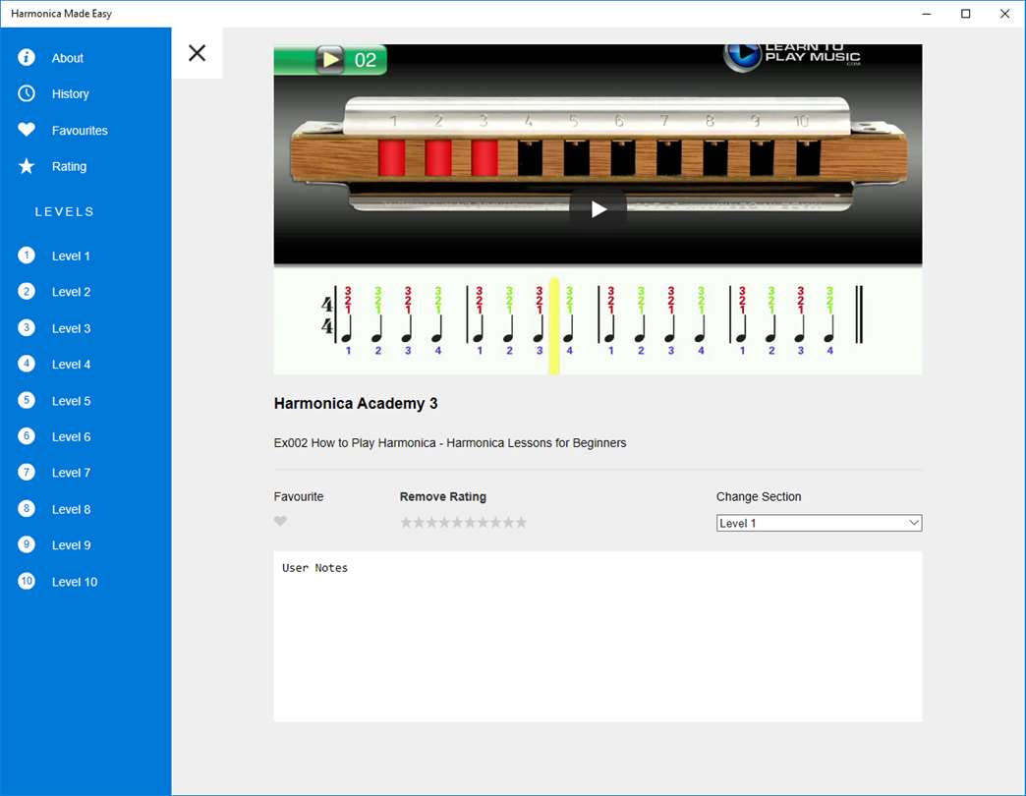Click the 'Change Section' label
The width and height of the screenshot is (1026, 796).
tap(759, 496)
